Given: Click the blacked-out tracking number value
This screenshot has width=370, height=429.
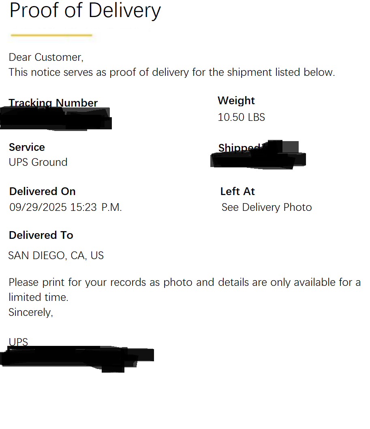Looking at the screenshot, I should [x=56, y=119].
